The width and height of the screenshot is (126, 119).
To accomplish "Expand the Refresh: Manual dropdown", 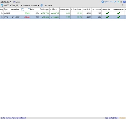I will click(x=31, y=6).
